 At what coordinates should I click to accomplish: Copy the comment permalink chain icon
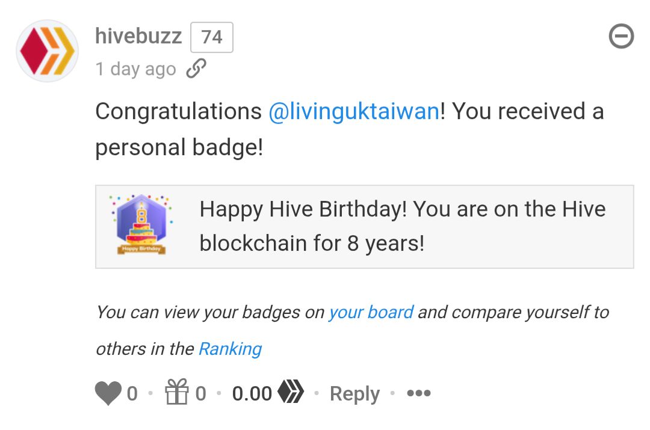(x=196, y=69)
